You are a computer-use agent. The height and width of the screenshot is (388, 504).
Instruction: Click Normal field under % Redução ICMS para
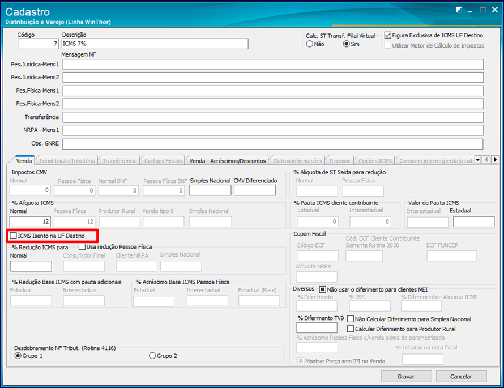point(31,266)
